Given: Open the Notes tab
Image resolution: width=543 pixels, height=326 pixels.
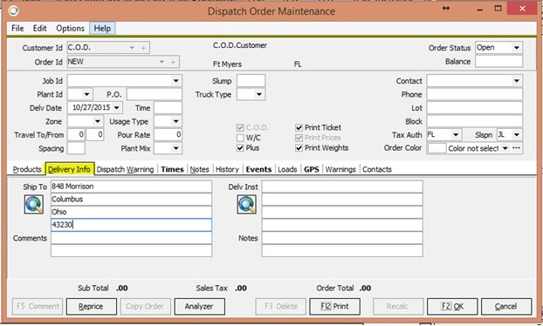Looking at the screenshot, I should pyautogui.click(x=199, y=169).
